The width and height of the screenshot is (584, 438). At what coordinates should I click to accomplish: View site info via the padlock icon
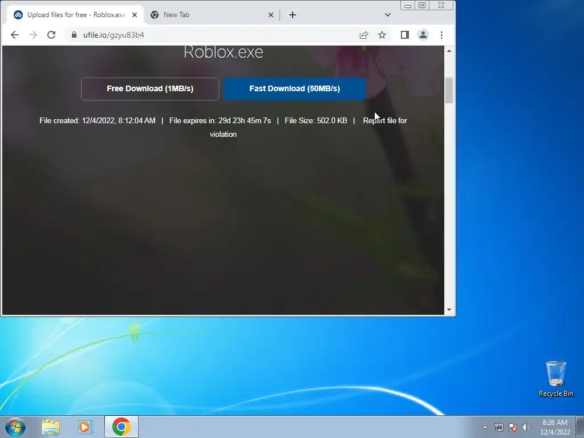point(74,35)
